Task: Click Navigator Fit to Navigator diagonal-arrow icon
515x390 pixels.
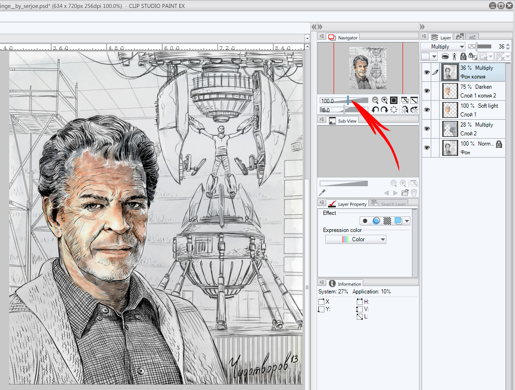Action: (x=414, y=100)
